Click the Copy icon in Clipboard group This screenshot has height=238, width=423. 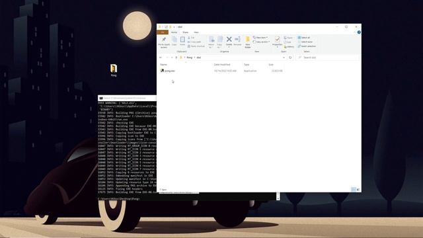[174, 41]
